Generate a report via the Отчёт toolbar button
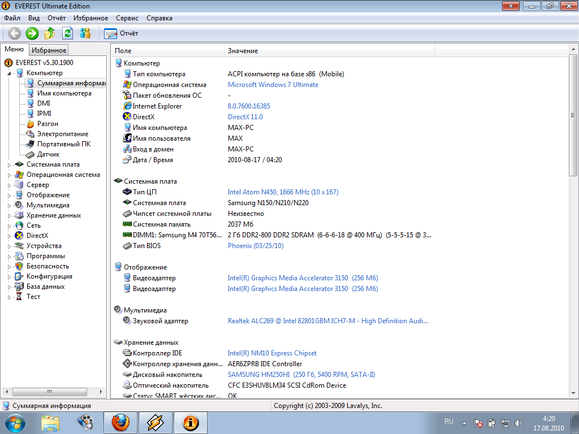579x434 pixels. tap(121, 33)
